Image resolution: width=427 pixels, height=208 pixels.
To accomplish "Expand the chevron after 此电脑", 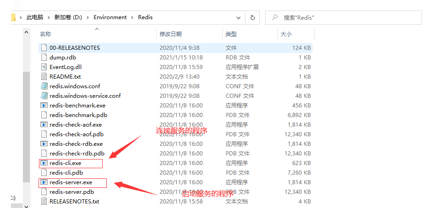I will 49,17.
